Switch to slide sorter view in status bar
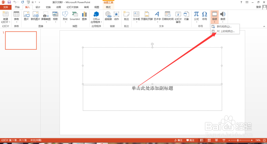 (x=209, y=140)
